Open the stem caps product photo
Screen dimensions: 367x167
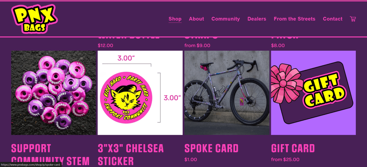coord(53,93)
